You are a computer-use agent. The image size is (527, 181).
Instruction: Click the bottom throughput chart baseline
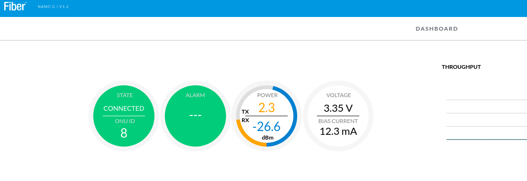(x=486, y=139)
